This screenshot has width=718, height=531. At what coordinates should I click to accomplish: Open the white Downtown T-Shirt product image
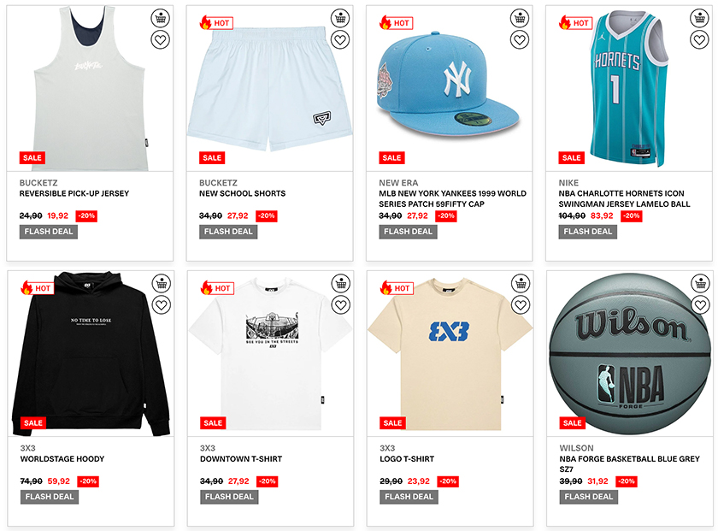(x=270, y=354)
